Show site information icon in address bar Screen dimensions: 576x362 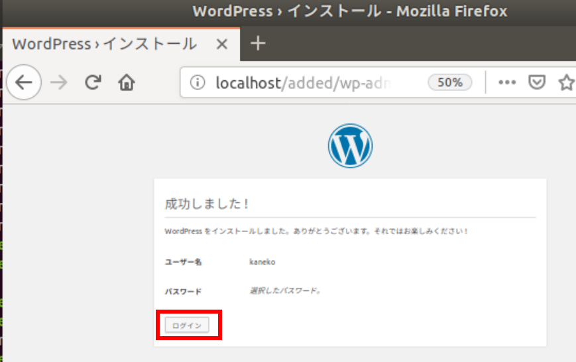tap(198, 82)
